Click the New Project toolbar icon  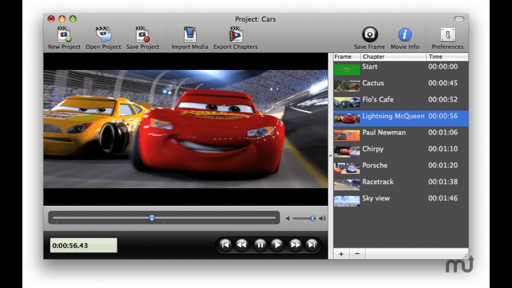[64, 35]
